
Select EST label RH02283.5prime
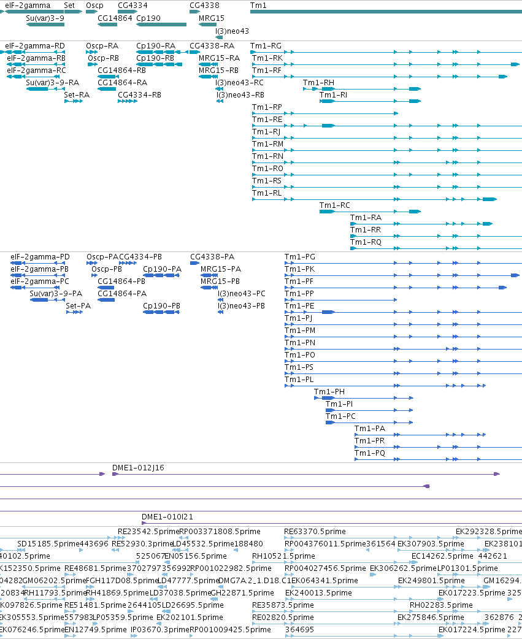click(441, 605)
